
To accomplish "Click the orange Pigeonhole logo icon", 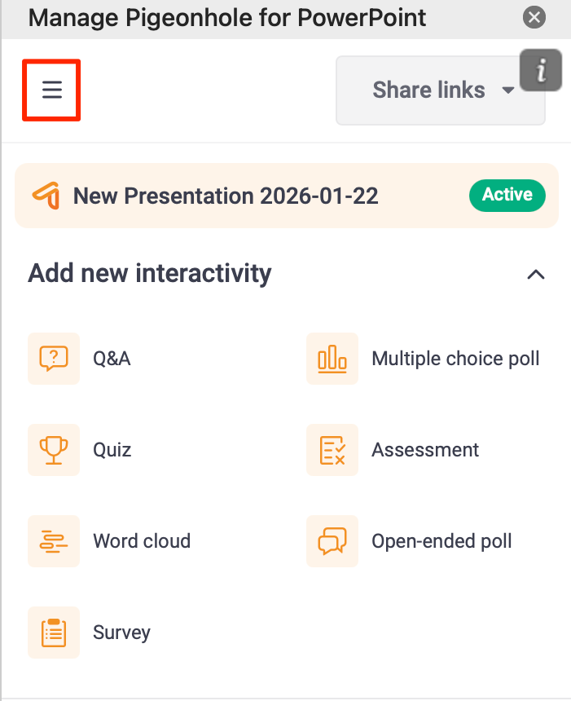I will [x=46, y=196].
